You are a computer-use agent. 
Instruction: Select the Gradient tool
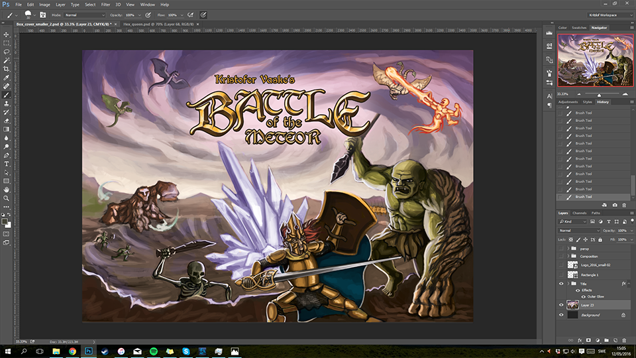coord(6,129)
